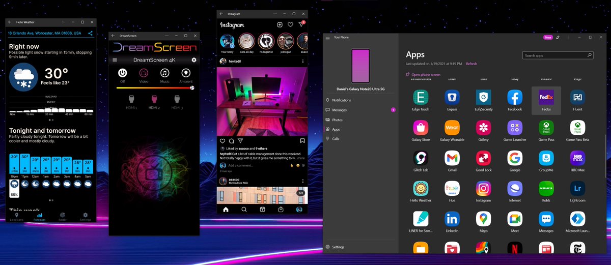The image size is (611, 265).
Task: Switch DreamScreen to Video mode
Action: tap(144, 73)
